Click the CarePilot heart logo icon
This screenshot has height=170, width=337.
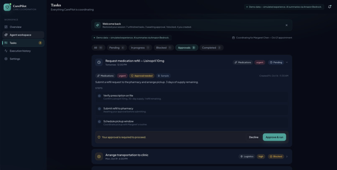tap(7, 7)
